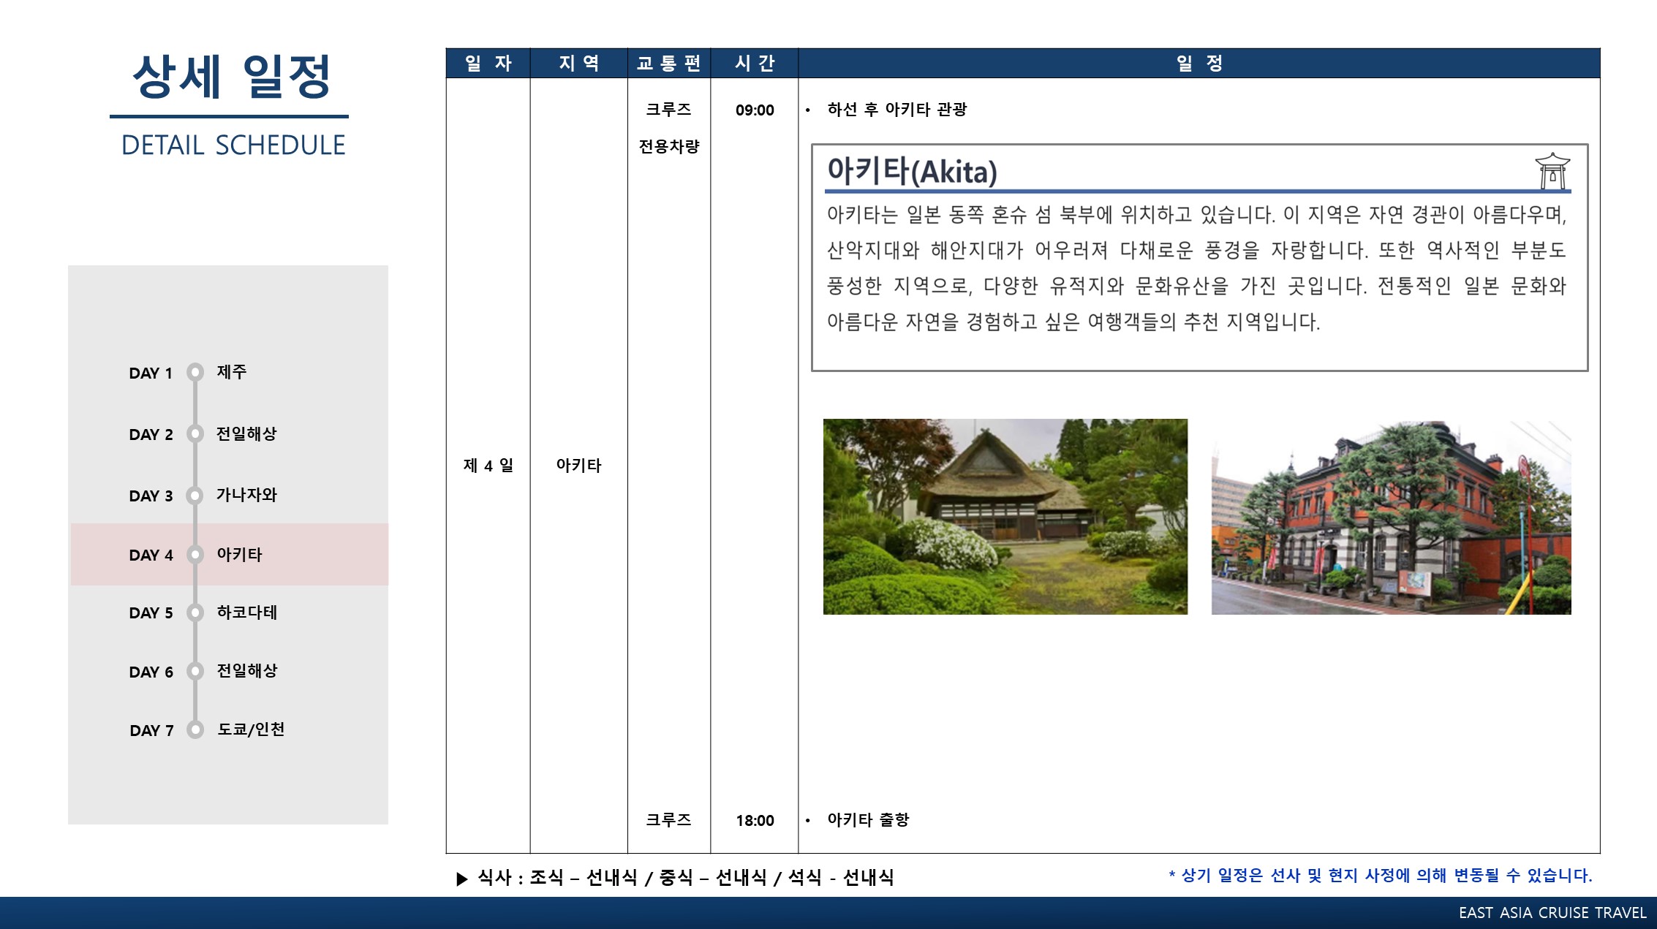Click the 아키타 label in the day list
This screenshot has height=929, width=1657.
239,555
